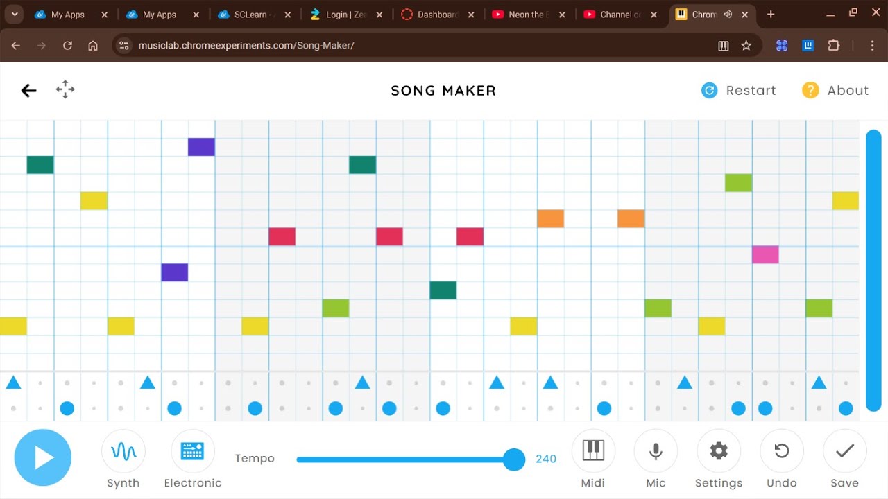View site information icon in address bar
Viewport: 888px width, 499px height.
[x=124, y=46]
